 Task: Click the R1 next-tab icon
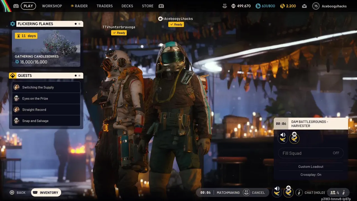(x=161, y=6)
